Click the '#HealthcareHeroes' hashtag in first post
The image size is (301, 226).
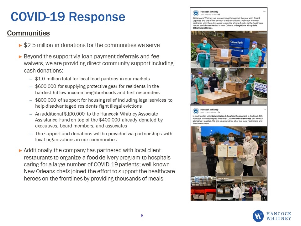pos(203,28)
